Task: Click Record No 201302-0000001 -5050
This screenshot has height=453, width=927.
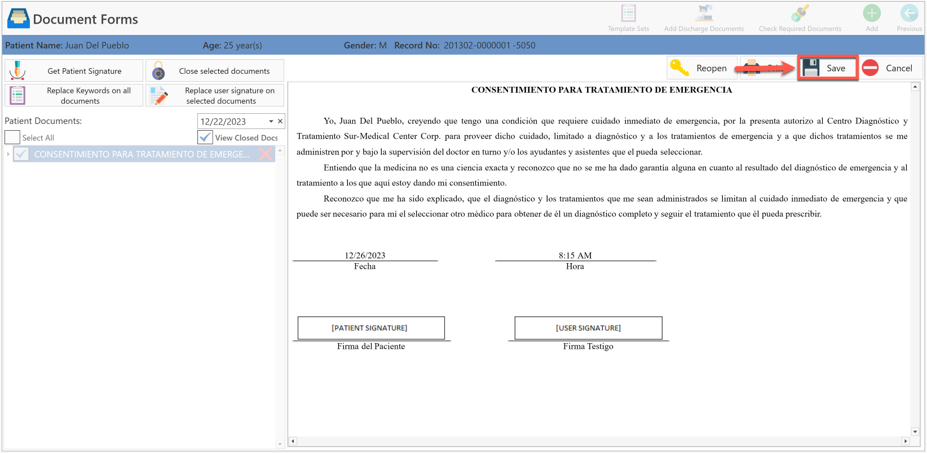Action: tap(465, 45)
